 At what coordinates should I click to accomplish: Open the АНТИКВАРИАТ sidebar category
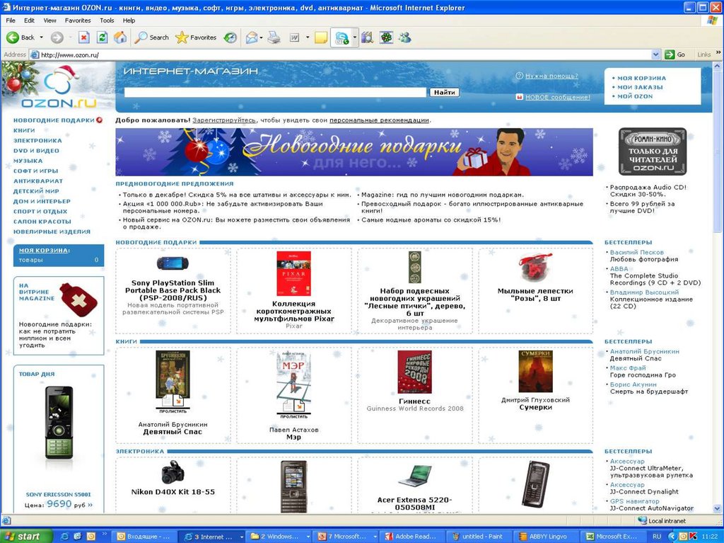pos(38,181)
